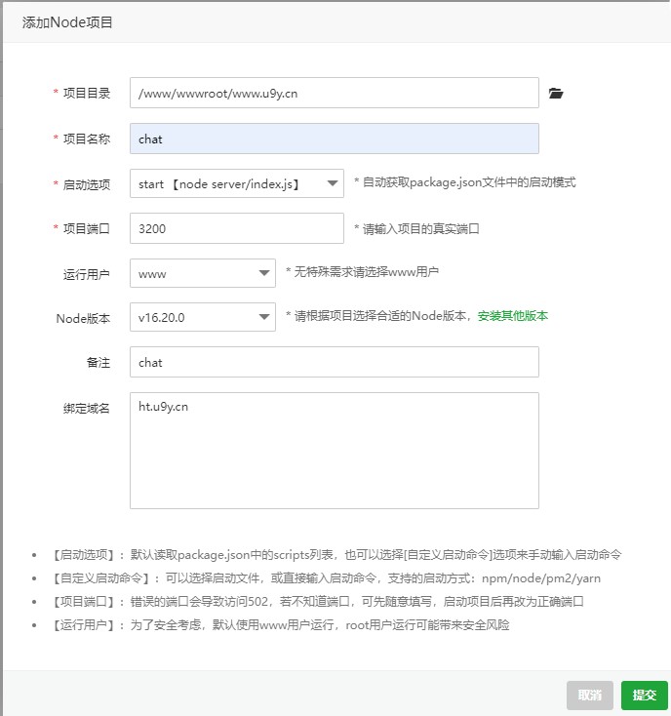Viewport: 671px width, 716px height.
Task: Click the 添加Node项目 dialog title
Action: pyautogui.click(x=68, y=21)
